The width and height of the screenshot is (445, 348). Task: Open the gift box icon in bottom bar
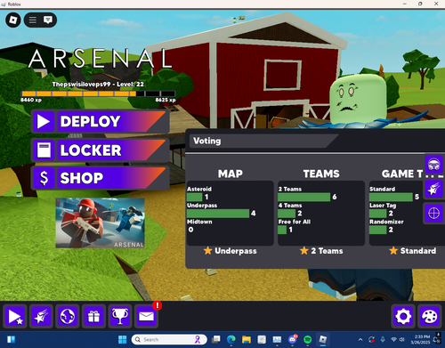(93, 316)
